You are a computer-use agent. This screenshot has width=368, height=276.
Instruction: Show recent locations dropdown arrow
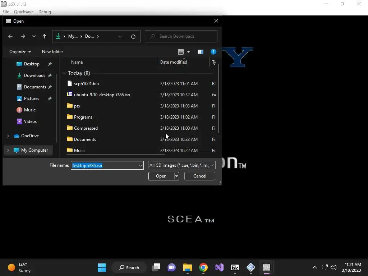[x=34, y=36]
